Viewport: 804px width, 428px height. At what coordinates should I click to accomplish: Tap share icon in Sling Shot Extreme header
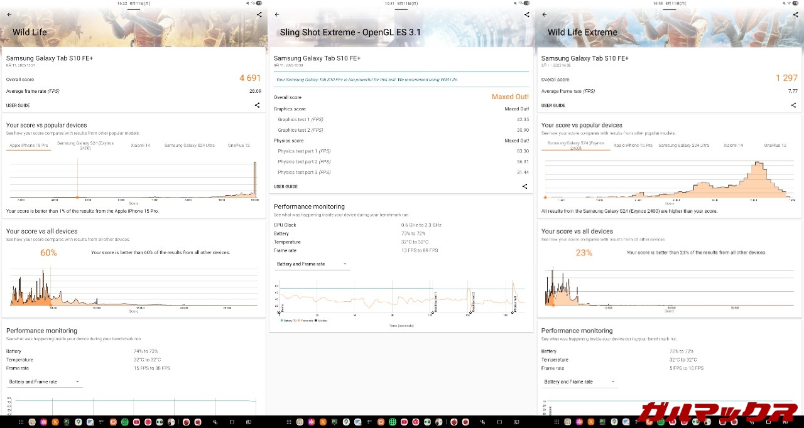(527, 14)
